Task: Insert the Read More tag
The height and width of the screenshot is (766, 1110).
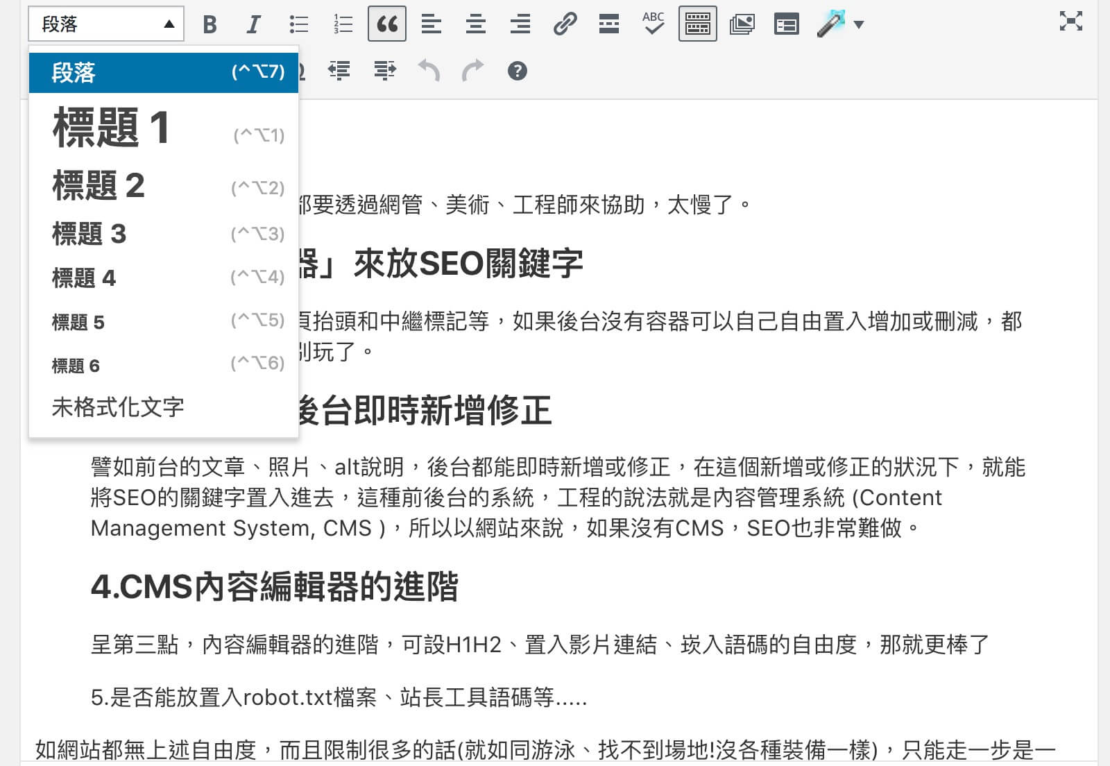Action: click(609, 25)
